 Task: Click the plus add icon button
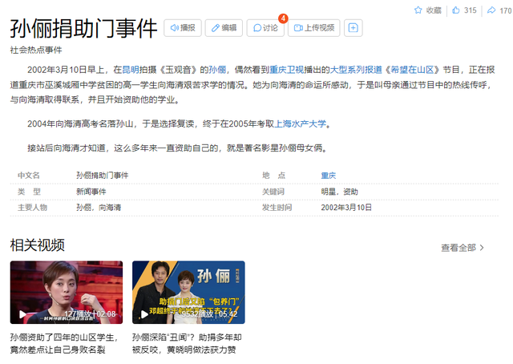(353, 28)
